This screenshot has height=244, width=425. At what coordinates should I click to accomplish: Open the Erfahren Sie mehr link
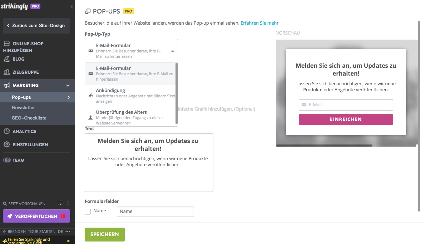260,23
